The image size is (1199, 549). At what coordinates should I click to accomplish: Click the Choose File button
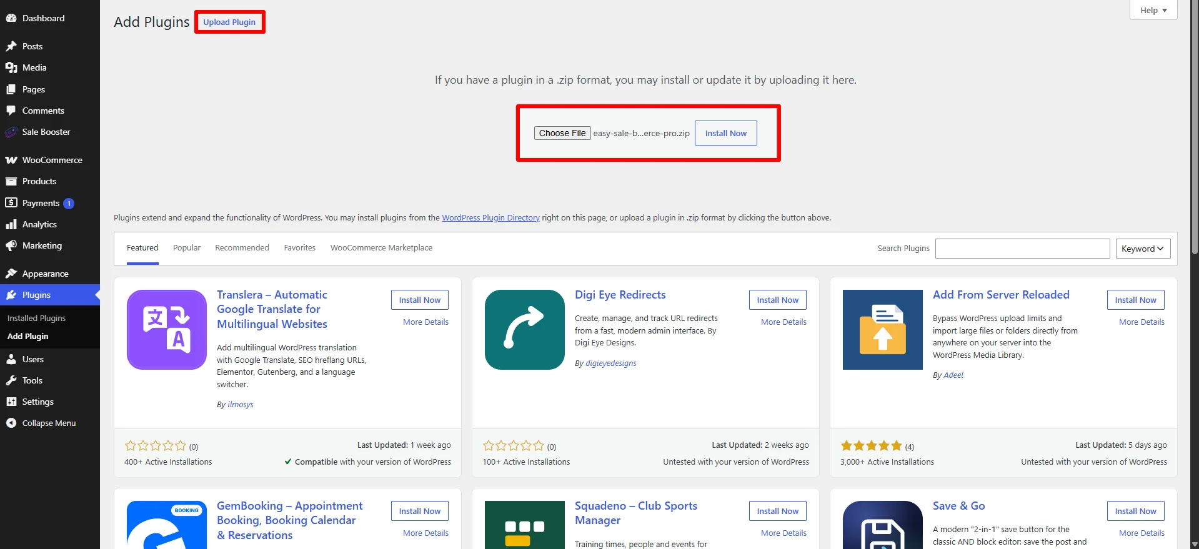[x=562, y=133]
